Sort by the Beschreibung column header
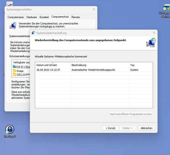 [x=100, y=65]
